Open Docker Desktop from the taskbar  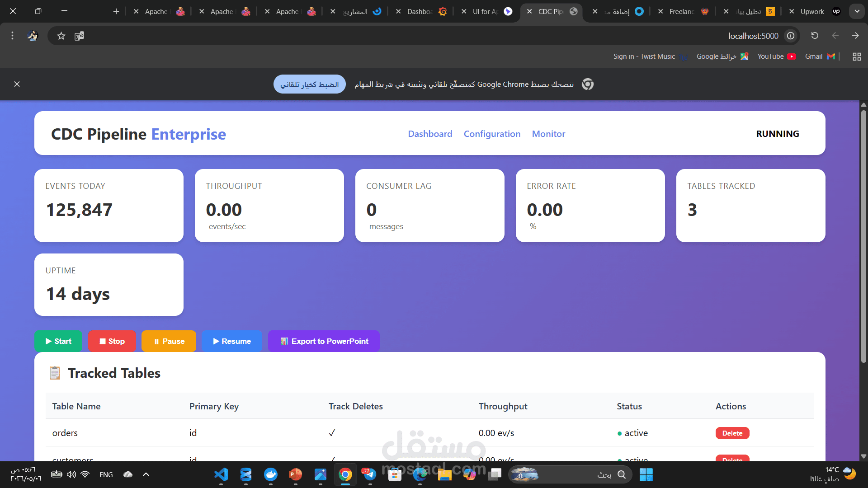click(271, 474)
